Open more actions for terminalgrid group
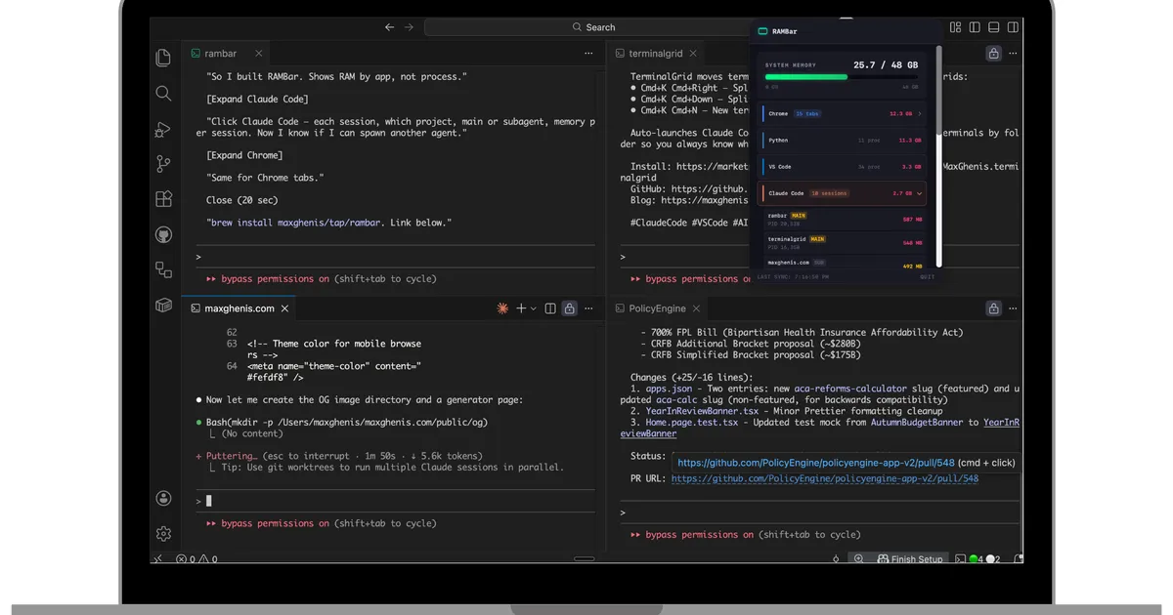The height and width of the screenshot is (615, 1173). click(x=1013, y=54)
